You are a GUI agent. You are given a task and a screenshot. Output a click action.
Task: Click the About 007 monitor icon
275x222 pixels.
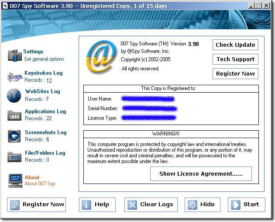pyautogui.click(x=15, y=180)
